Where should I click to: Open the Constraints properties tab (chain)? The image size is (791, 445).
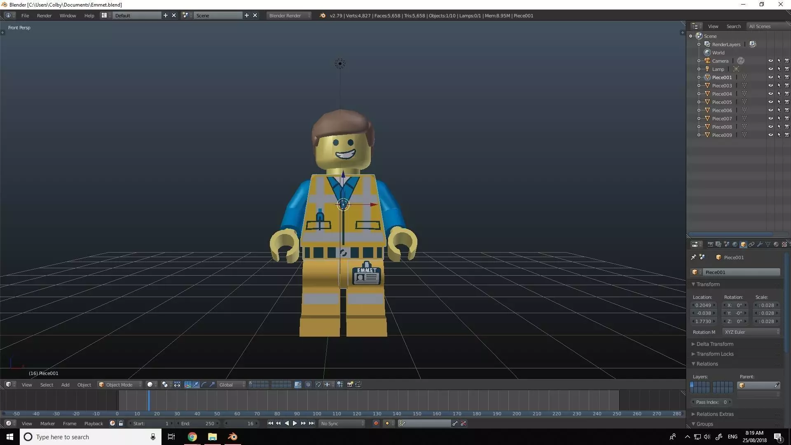(751, 244)
